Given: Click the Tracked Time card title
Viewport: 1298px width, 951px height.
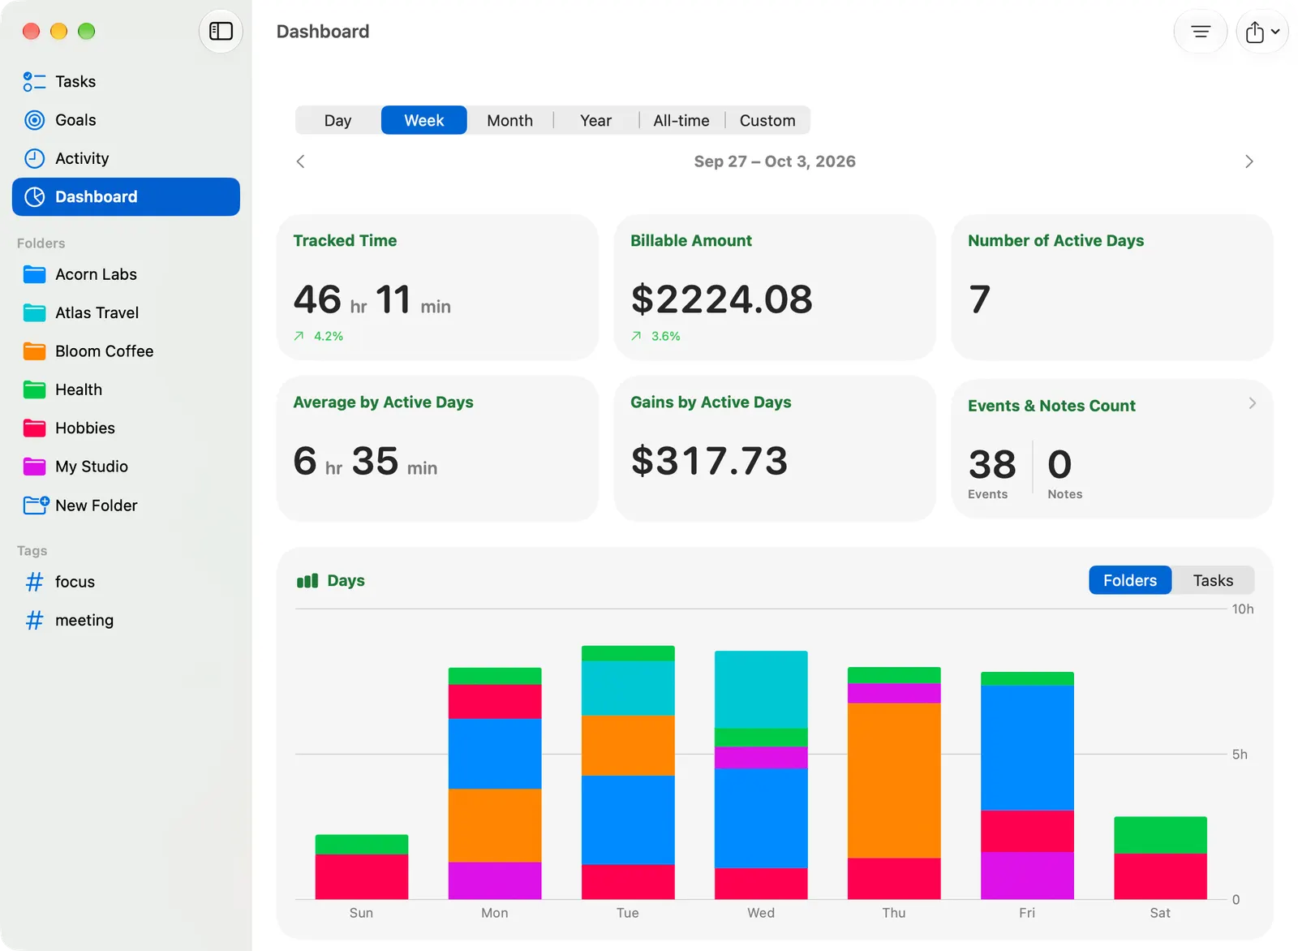Looking at the screenshot, I should pyautogui.click(x=345, y=241).
